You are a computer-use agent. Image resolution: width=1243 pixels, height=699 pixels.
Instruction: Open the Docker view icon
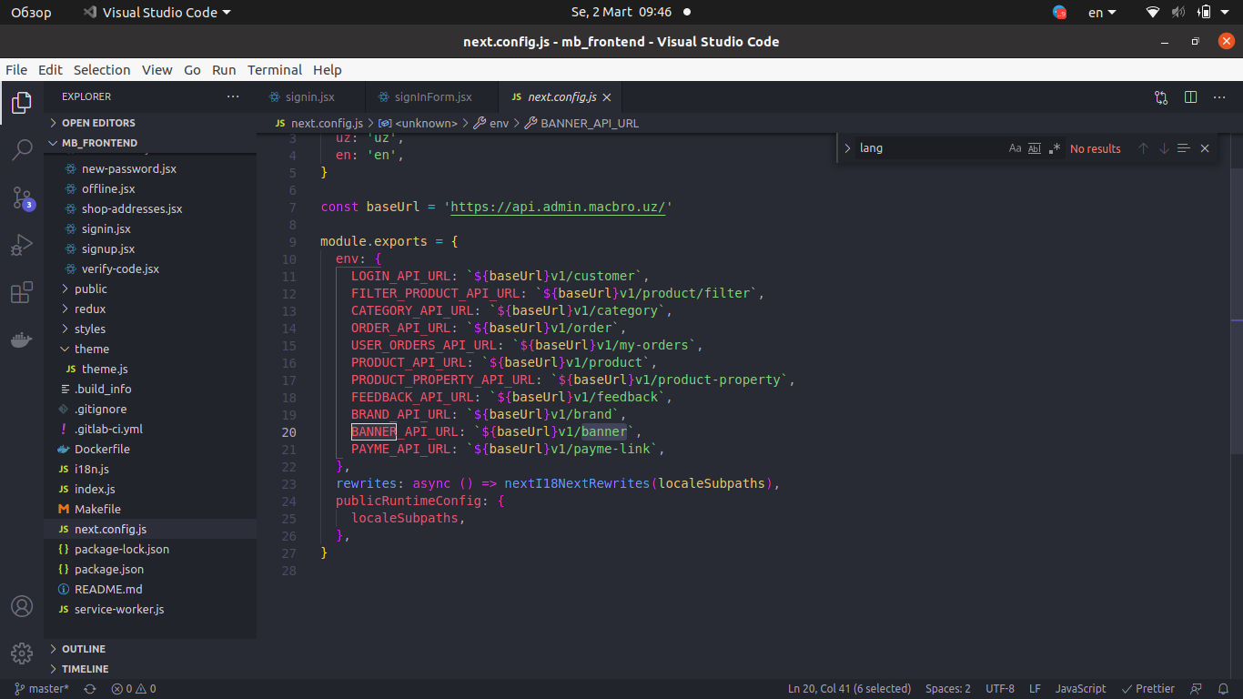[22, 340]
